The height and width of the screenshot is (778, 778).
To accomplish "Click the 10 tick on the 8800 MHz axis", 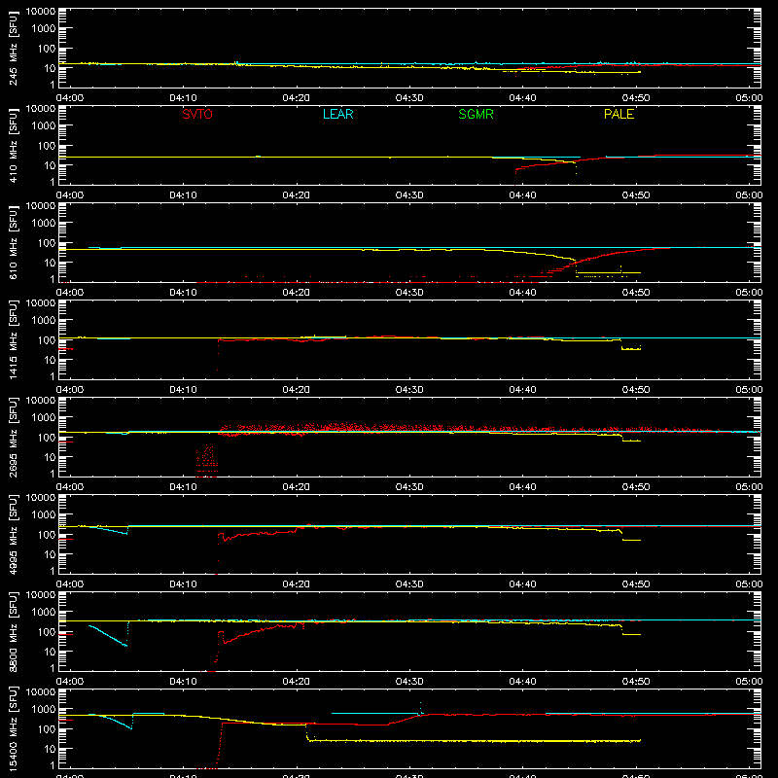I will [x=50, y=652].
